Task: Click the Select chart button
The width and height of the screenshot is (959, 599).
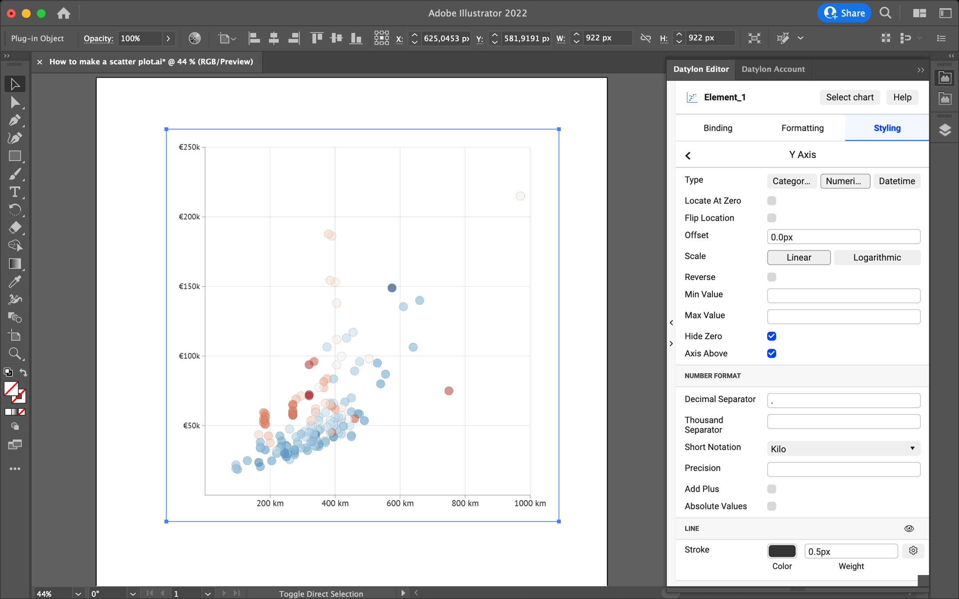Action: 849,97
